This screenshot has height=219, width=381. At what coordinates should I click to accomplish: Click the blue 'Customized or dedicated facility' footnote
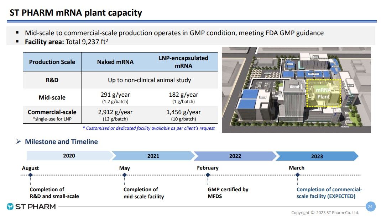click(149, 128)
